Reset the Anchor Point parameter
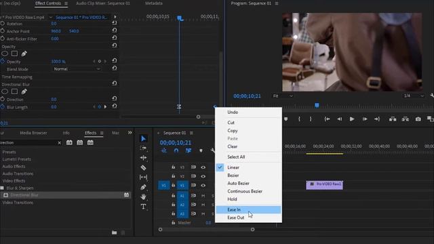The height and width of the screenshot is (244, 434). click(115, 30)
